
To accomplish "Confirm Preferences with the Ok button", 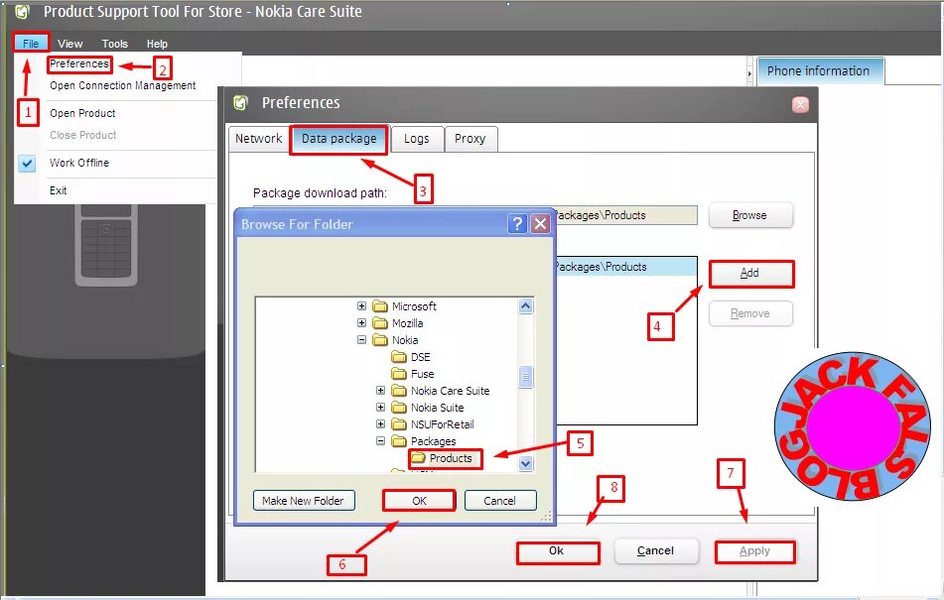I will point(557,551).
